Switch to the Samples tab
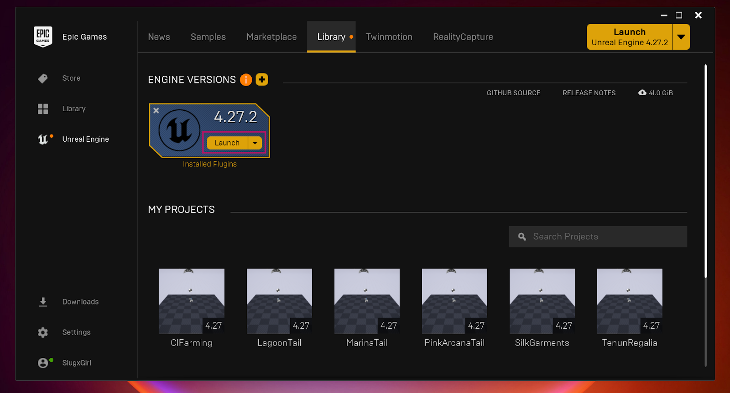Screen dimensions: 730x393 (208, 37)
